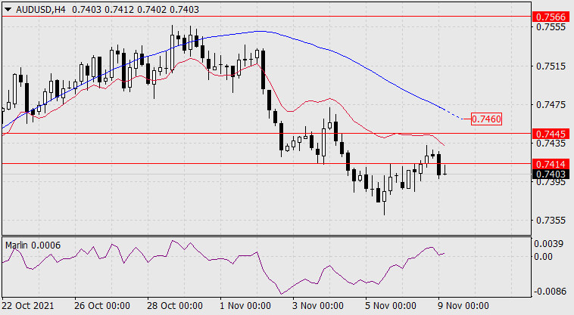Click the 26 Oct 00:00 time label
This screenshot has width=574, height=315.
(x=102, y=305)
